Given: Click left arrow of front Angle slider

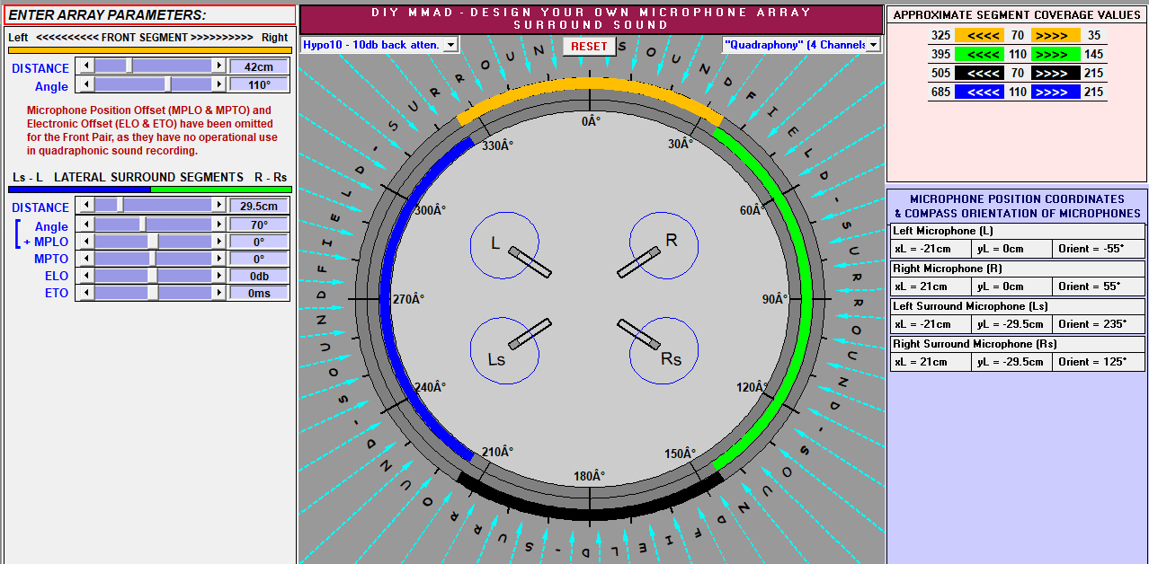Looking at the screenshot, I should coord(86,84).
